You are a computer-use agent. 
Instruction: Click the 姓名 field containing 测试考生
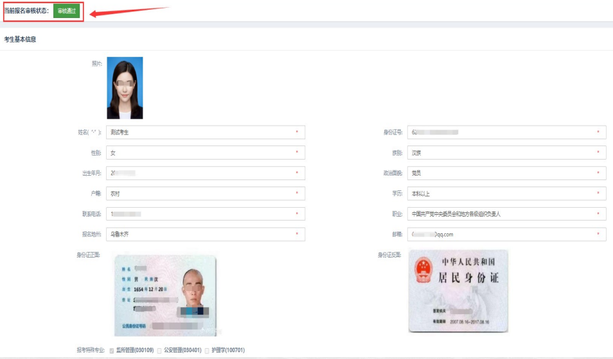click(205, 132)
